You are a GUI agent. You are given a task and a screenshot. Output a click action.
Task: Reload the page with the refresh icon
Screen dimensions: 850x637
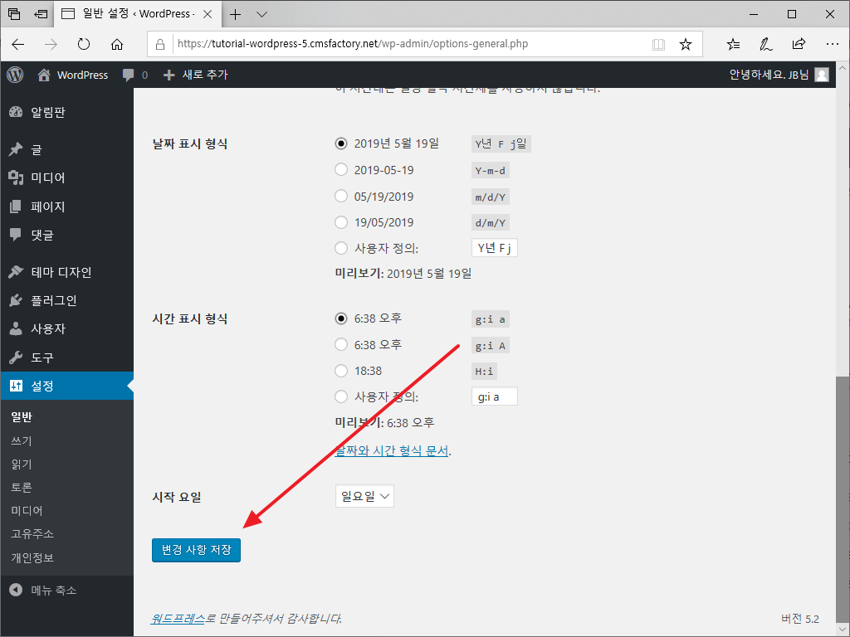tap(84, 45)
